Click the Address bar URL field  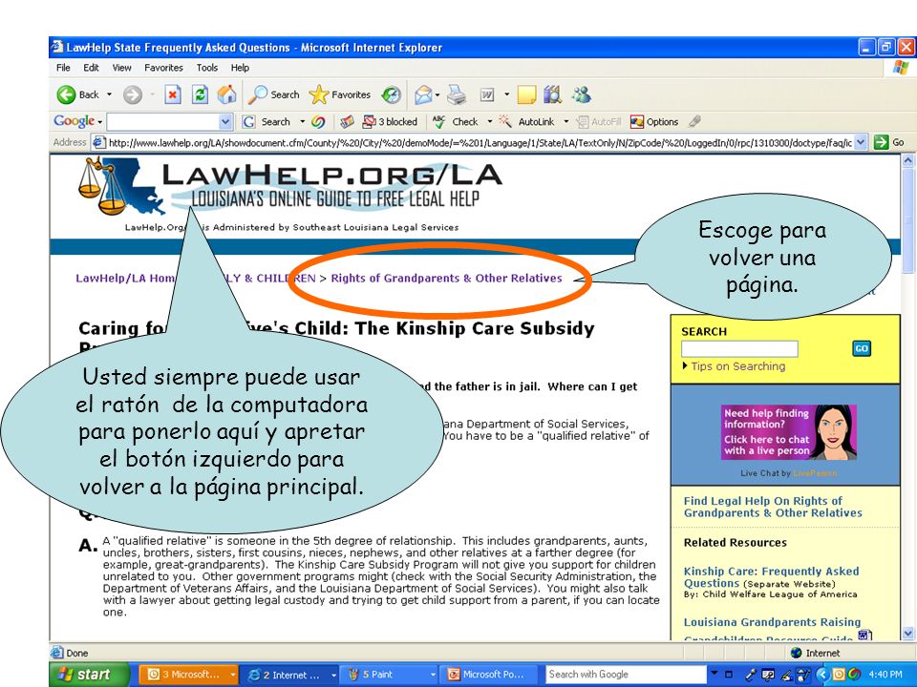tap(480, 142)
